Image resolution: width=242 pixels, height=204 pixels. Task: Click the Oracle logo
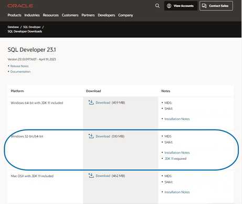click(x=20, y=6)
